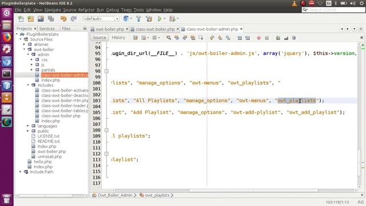Collapse the Source Files tree node
Viewport: 366px width, 206px height.
point(21,39)
